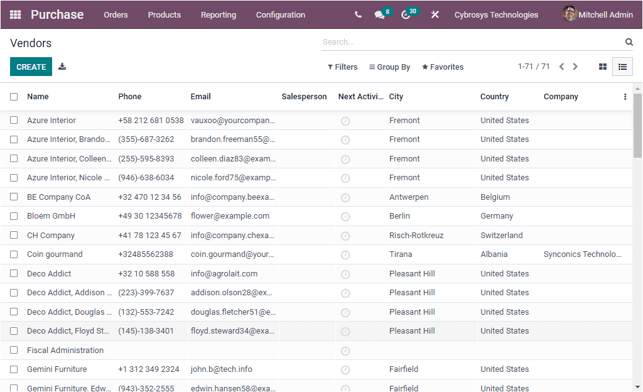
Task: Click the export records download icon
Action: tap(62, 66)
